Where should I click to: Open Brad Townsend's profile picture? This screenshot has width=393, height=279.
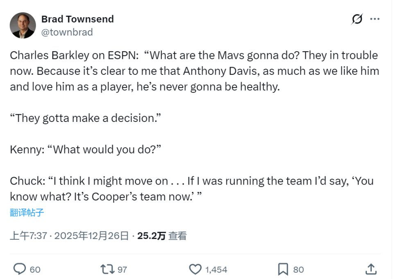[23, 25]
